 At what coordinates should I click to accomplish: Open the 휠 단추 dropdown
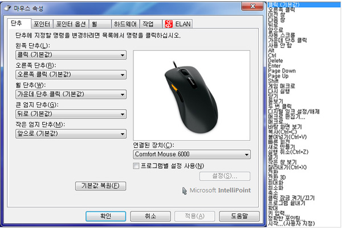click(x=71, y=94)
